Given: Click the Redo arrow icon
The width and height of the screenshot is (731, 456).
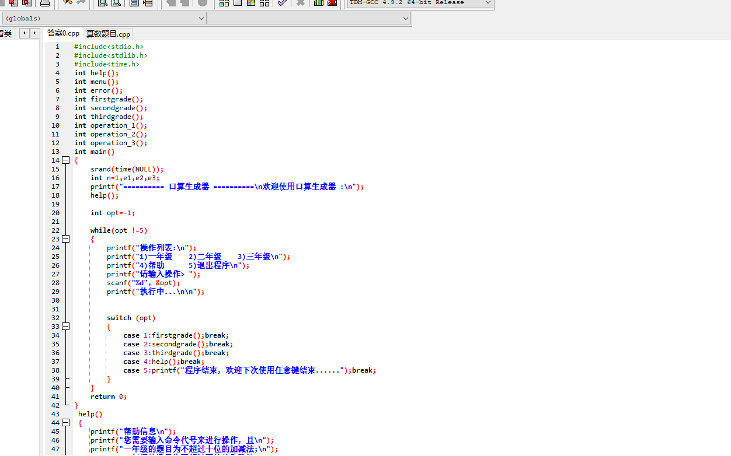Looking at the screenshot, I should 81,3.
